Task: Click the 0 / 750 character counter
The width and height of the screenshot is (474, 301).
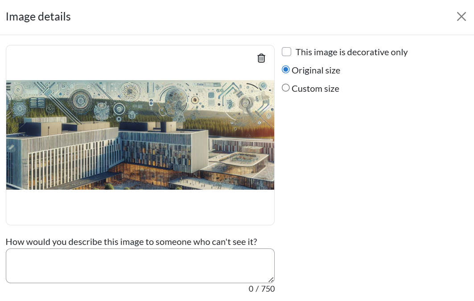Action: 262,289
